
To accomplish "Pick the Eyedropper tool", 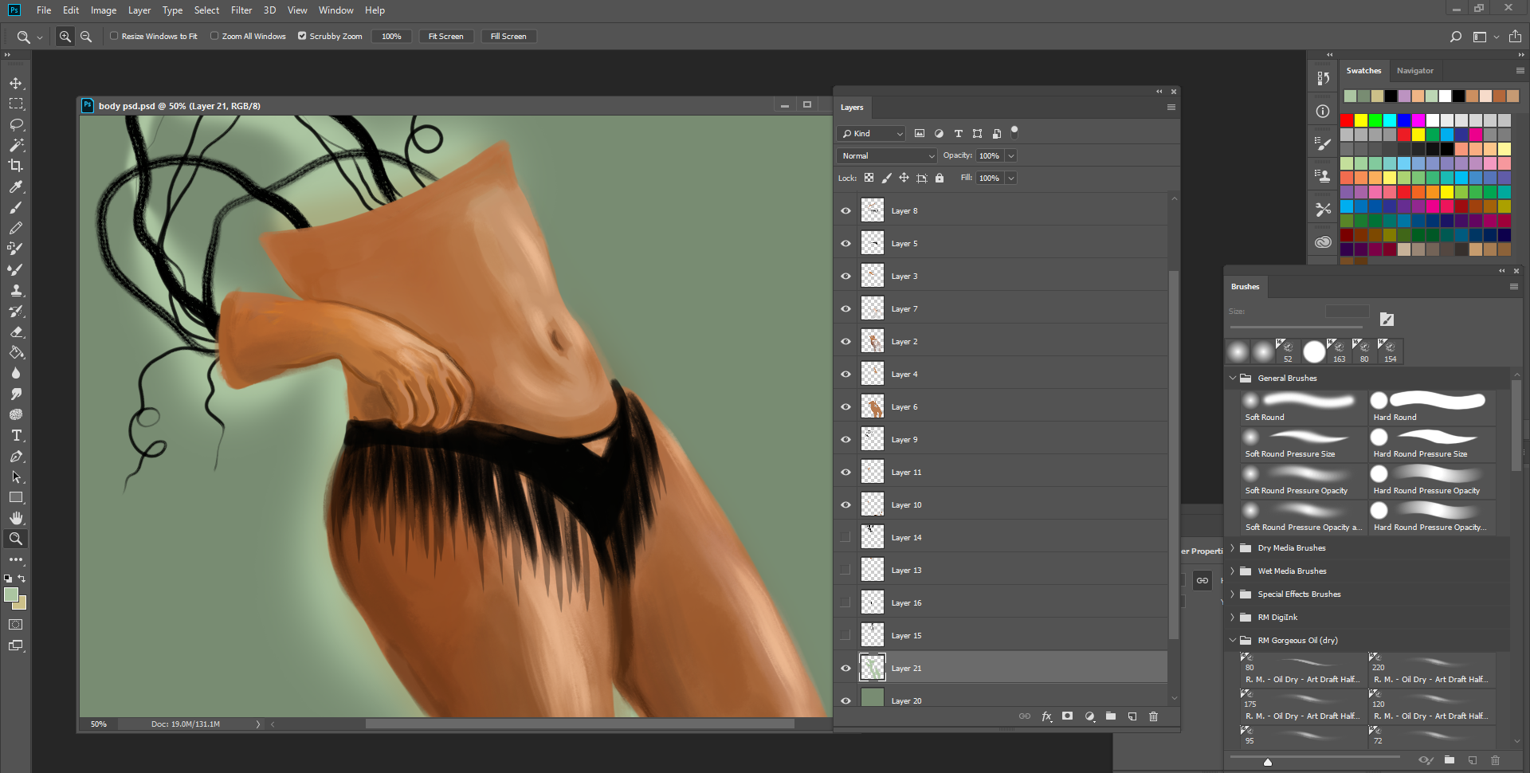I will 16,187.
